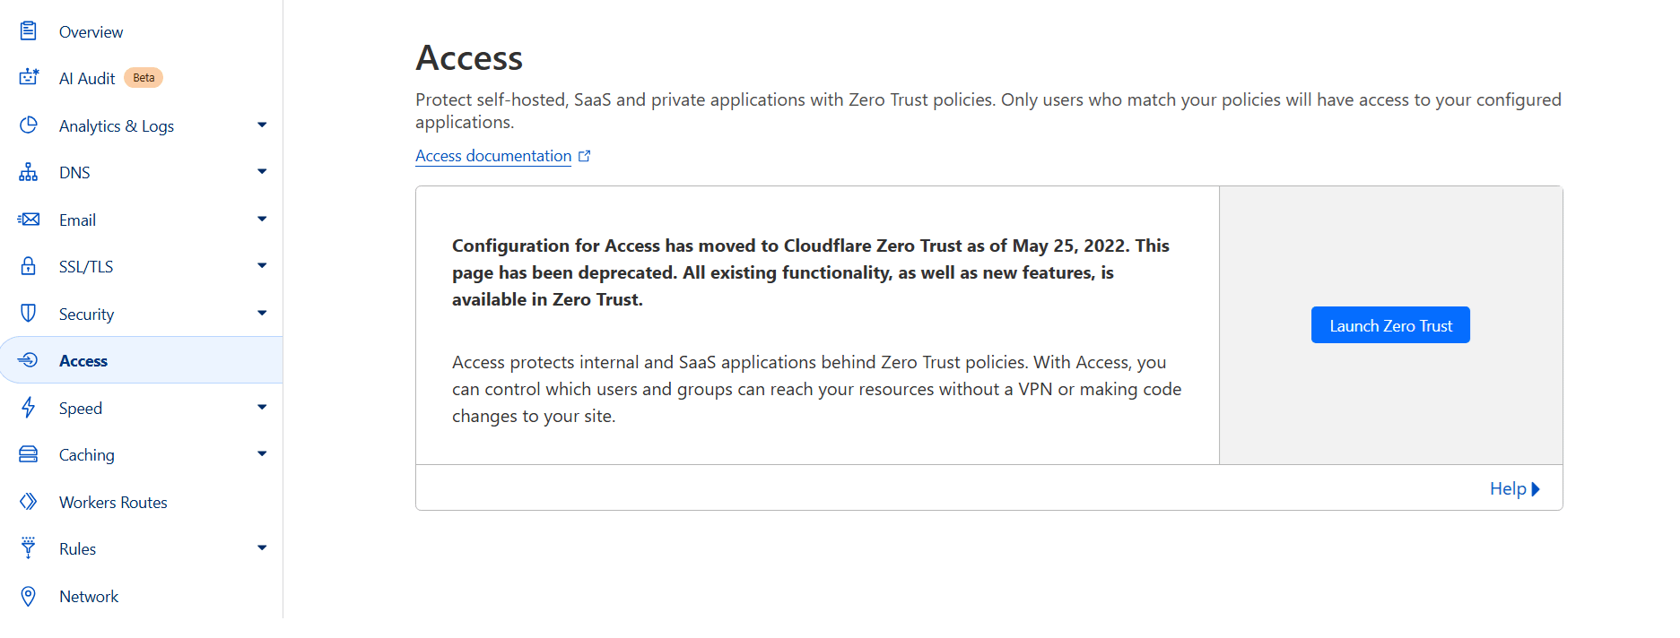This screenshot has height=638, width=1680.
Task: Click the Security shield icon
Action: (28, 313)
